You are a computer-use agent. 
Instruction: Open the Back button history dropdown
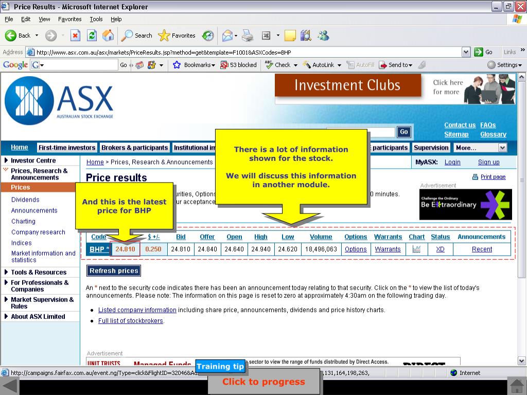click(37, 35)
